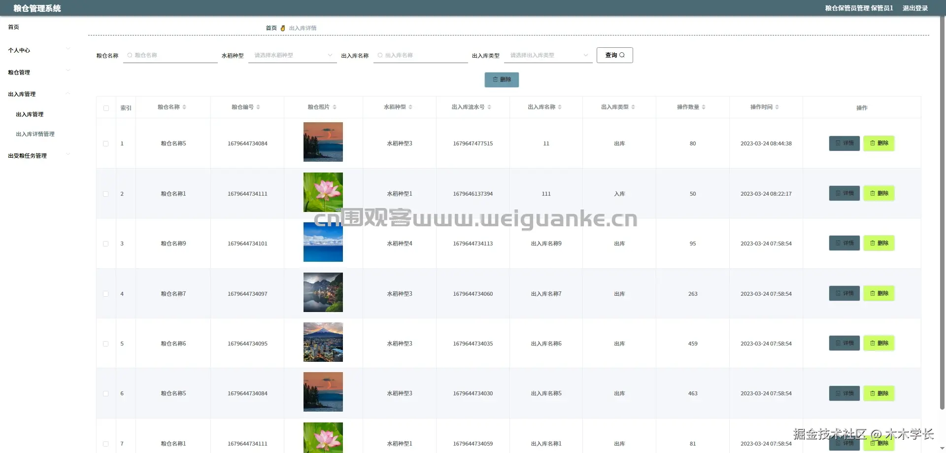The height and width of the screenshot is (453, 946).
Task: Check row 2 checkbox for 粮仓名称1
Action: [x=106, y=194]
